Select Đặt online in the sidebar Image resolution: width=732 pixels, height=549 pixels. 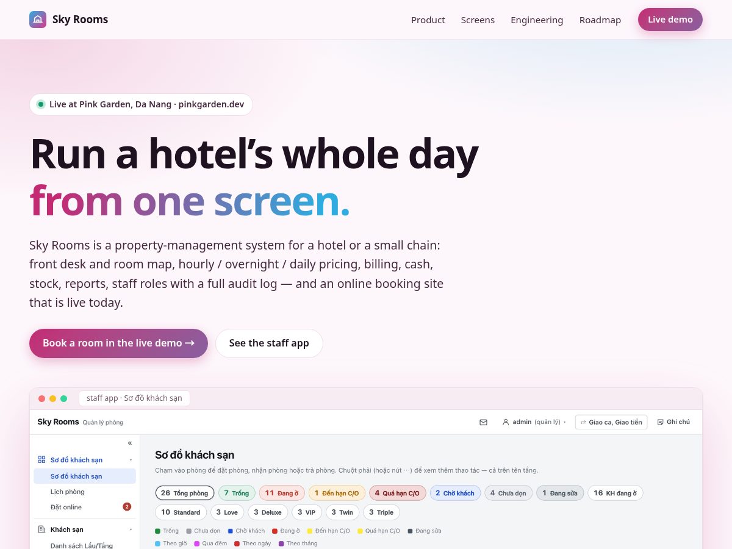[x=66, y=507]
